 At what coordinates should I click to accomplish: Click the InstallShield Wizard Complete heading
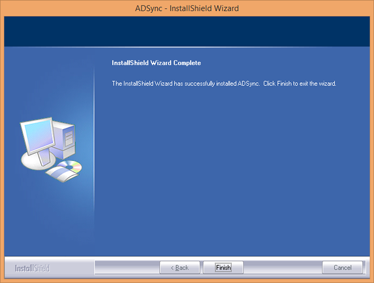(x=156, y=63)
